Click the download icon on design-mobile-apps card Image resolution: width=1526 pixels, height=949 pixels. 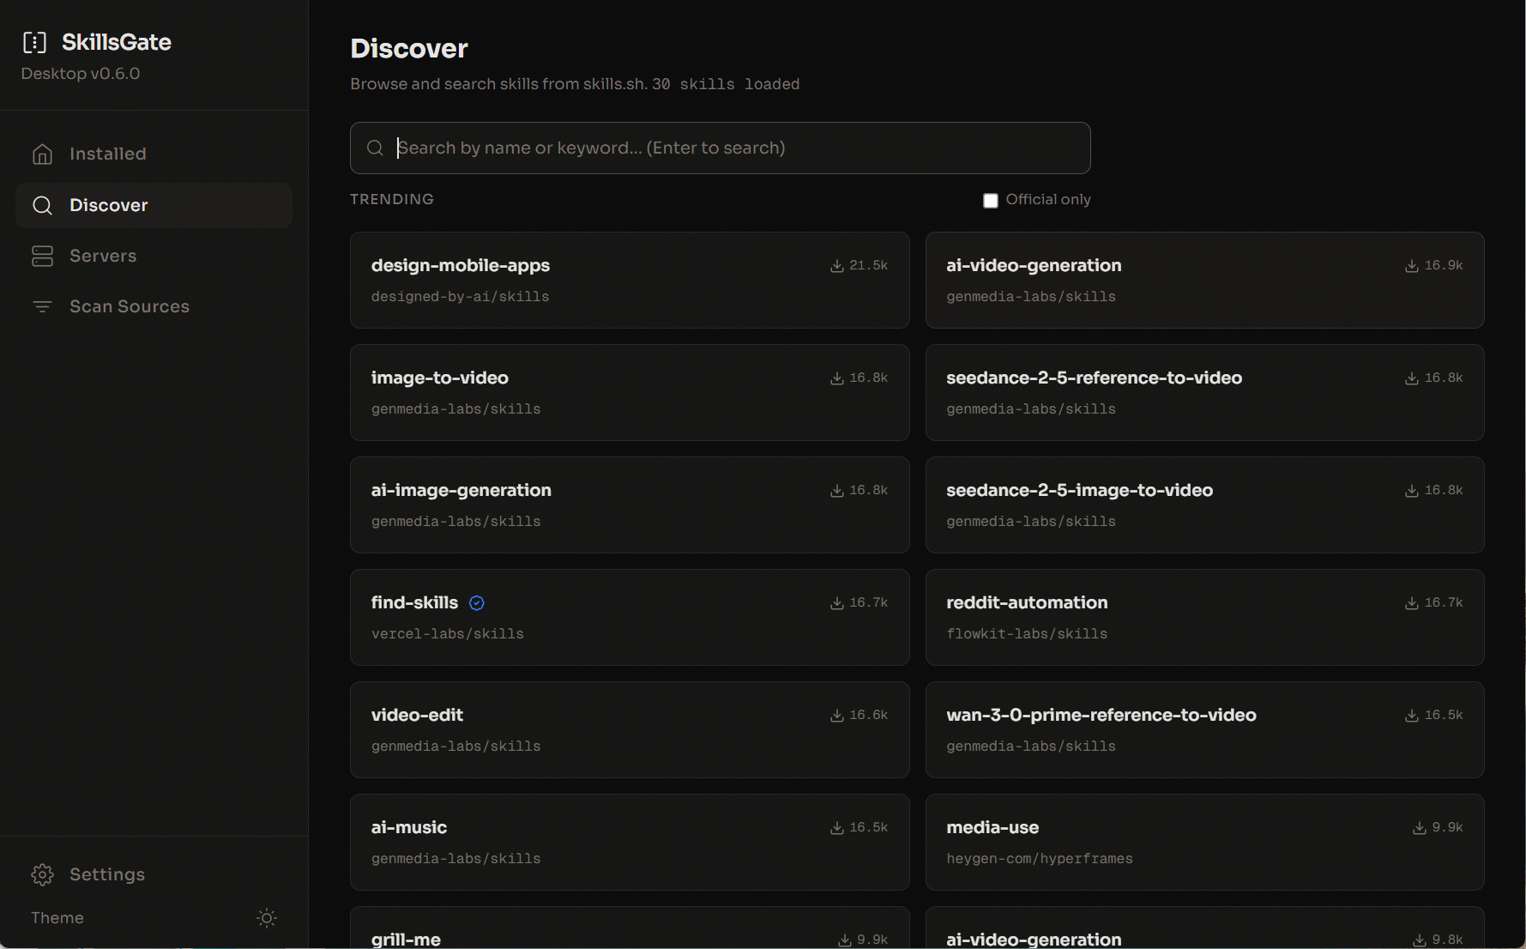[836, 266]
